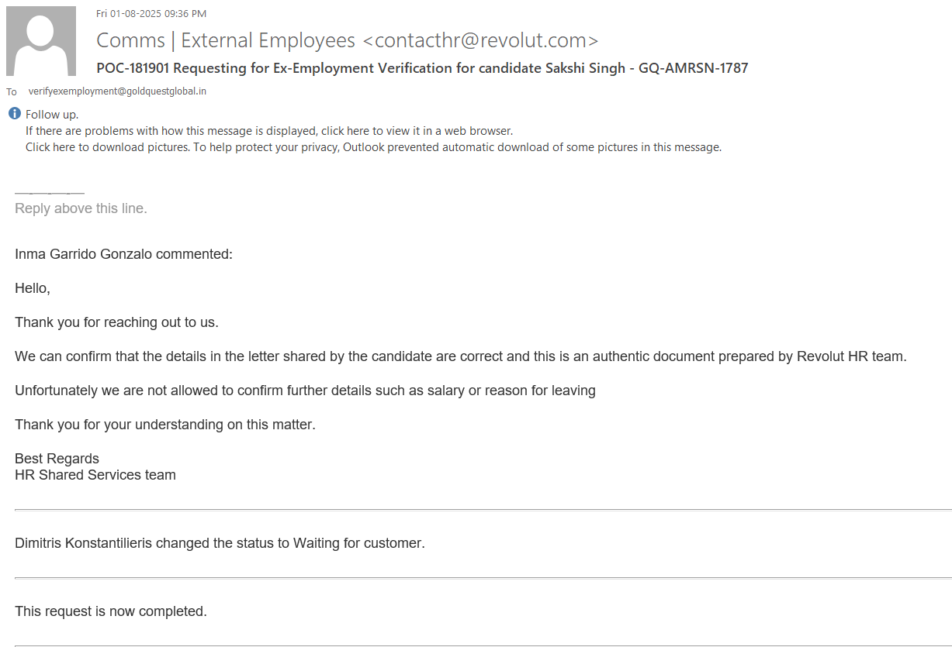Click the line about not confirming salary details
The height and width of the screenshot is (647, 952).
[305, 391]
